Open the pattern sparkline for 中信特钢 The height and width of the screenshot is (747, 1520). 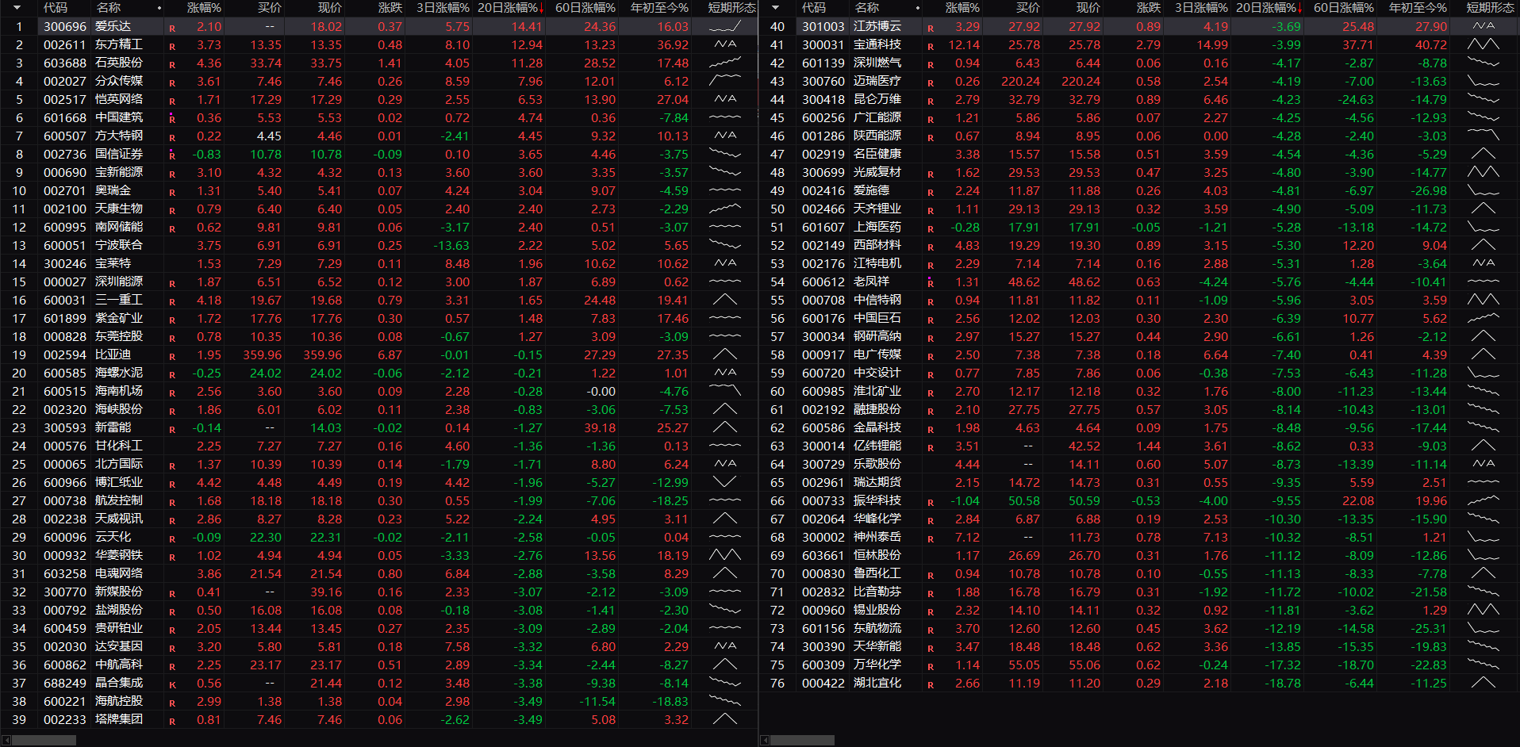click(x=1483, y=301)
